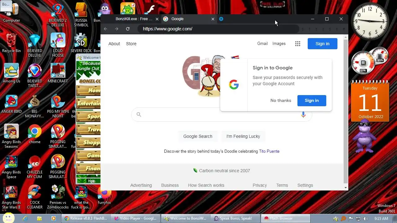Click the 9:15 AM system clock
This screenshot has width=397, height=223.
point(381,219)
